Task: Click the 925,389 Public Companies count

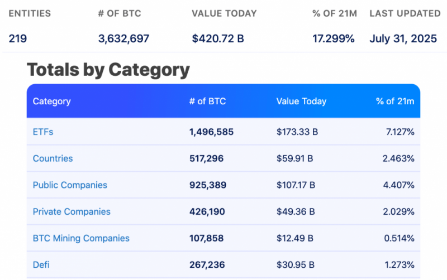Action: 208,185
